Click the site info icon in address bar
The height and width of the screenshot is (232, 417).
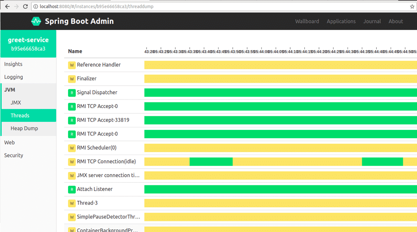click(x=36, y=6)
